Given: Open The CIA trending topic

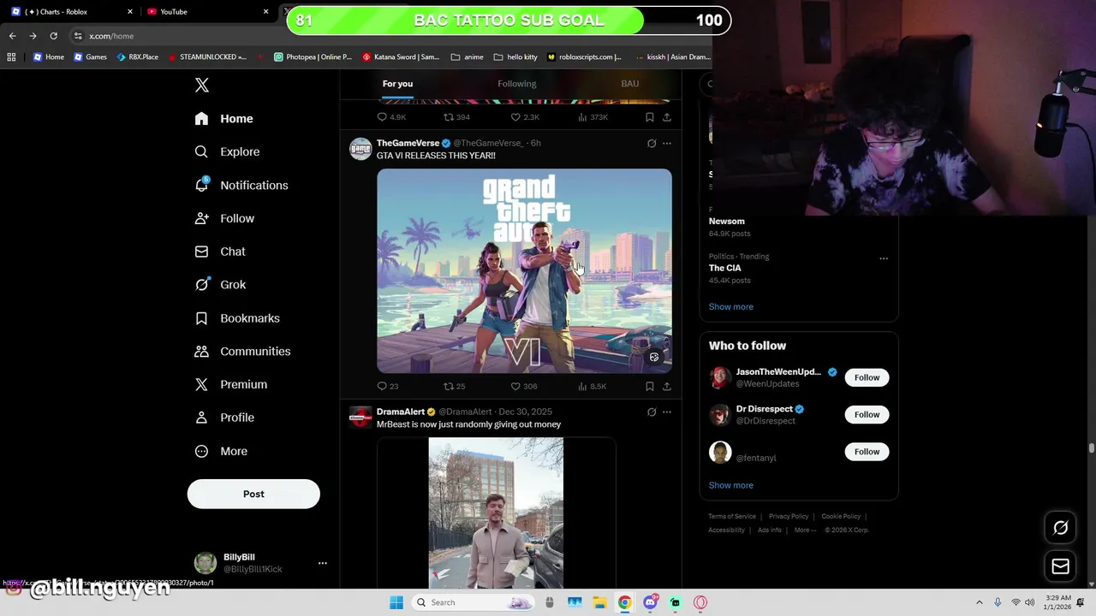Looking at the screenshot, I should coord(724,269).
